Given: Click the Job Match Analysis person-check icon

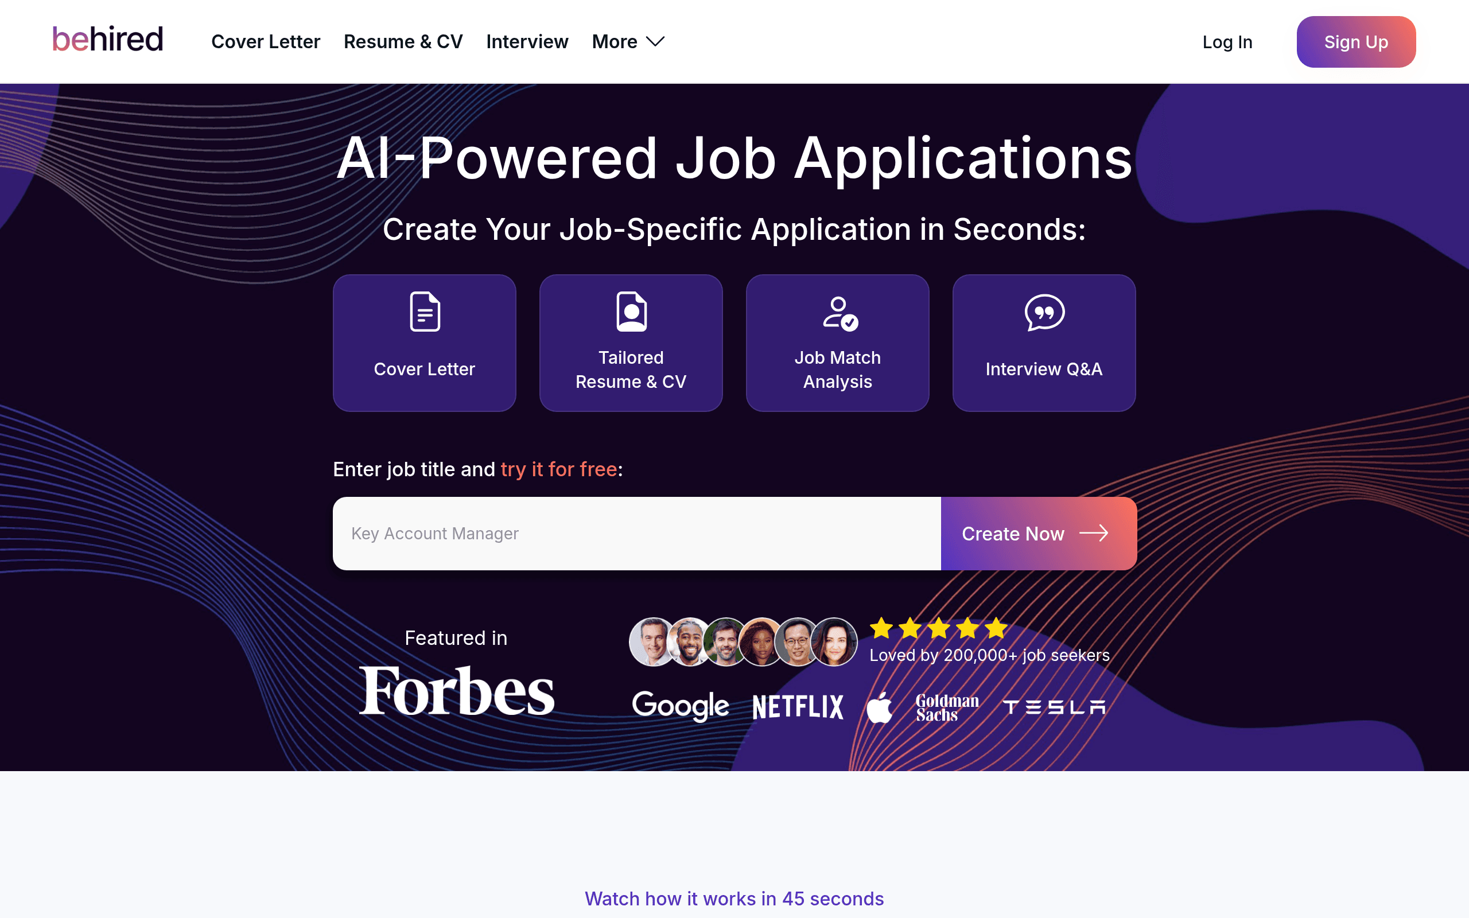Looking at the screenshot, I should pyautogui.click(x=840, y=313).
